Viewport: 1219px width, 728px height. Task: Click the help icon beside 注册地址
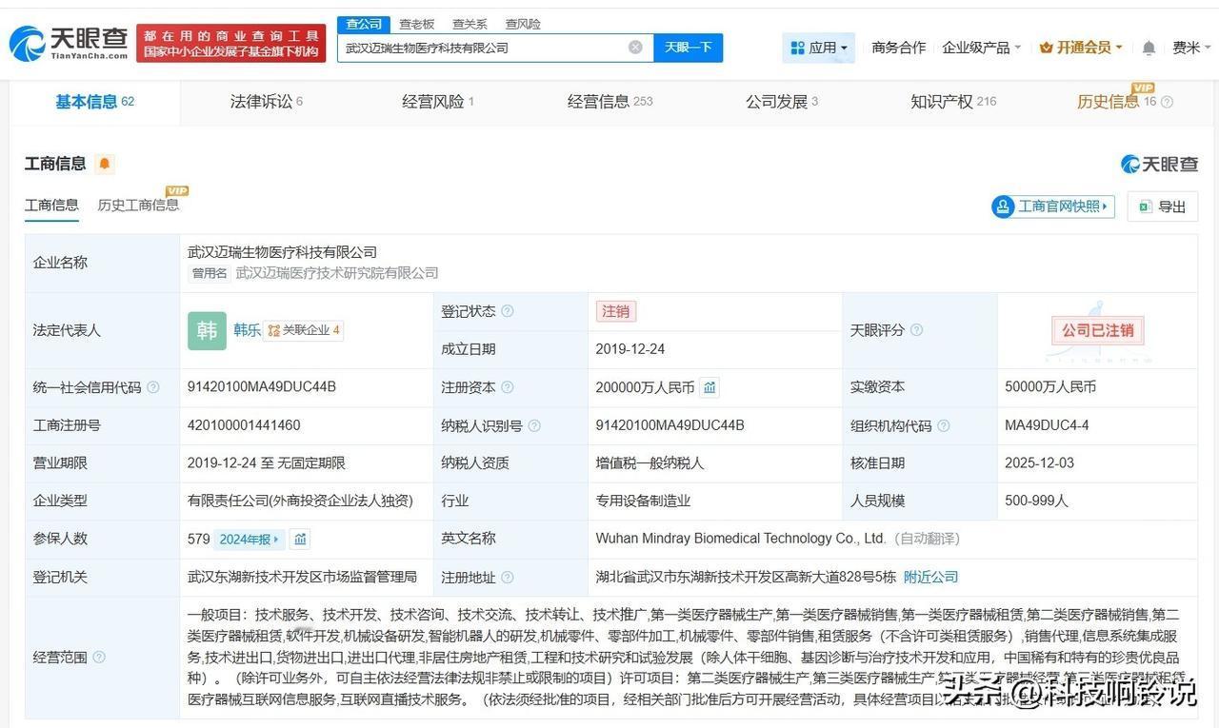tap(508, 578)
